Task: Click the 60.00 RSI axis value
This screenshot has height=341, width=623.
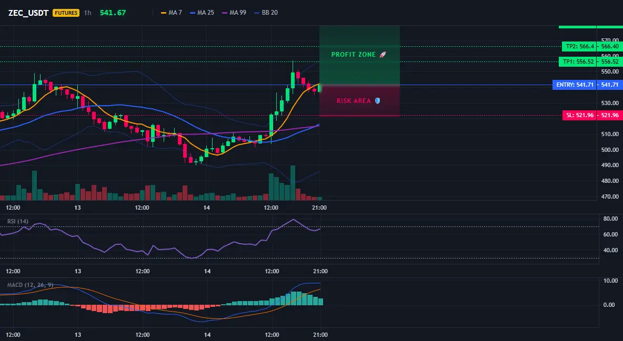Action: pos(610,235)
